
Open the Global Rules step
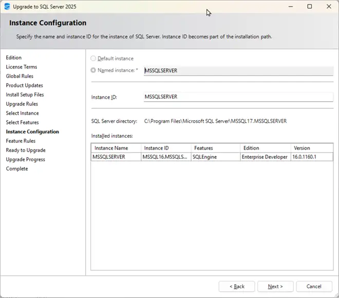click(20, 76)
